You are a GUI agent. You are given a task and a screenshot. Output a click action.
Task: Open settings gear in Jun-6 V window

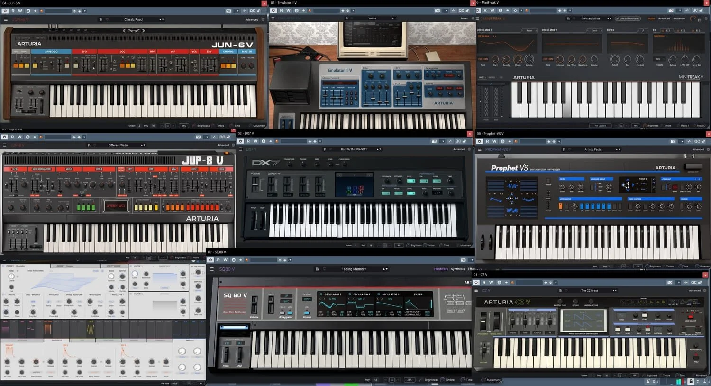tap(262, 19)
